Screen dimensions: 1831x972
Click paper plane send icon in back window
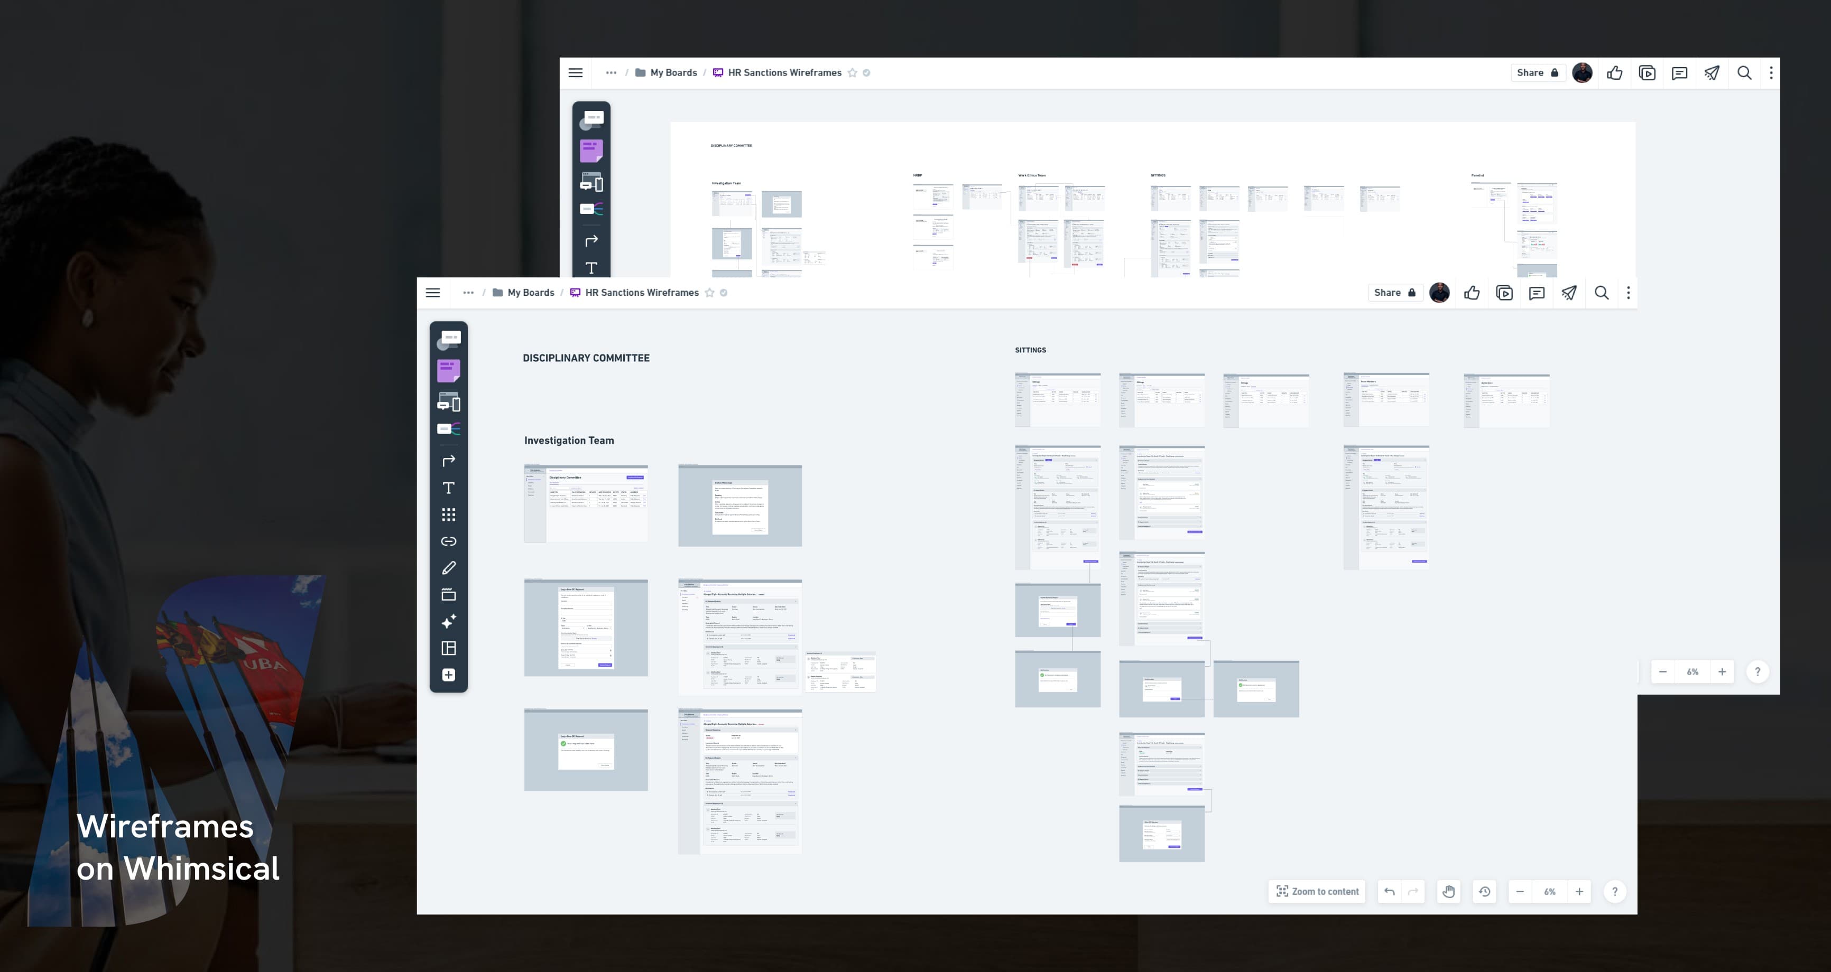pyautogui.click(x=1712, y=72)
